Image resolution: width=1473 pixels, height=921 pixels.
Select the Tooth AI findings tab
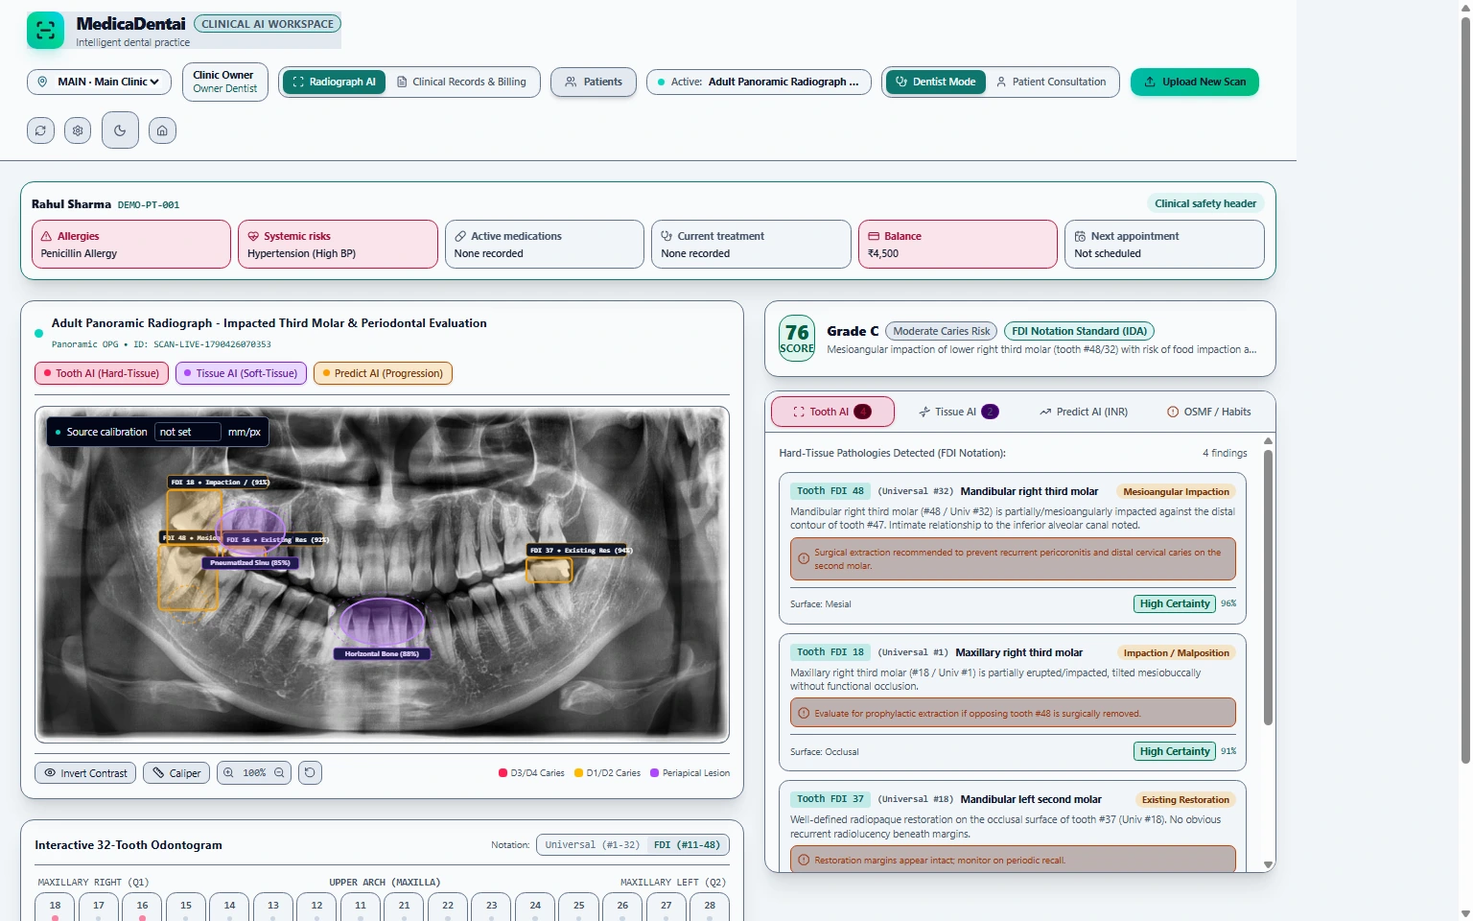click(832, 412)
